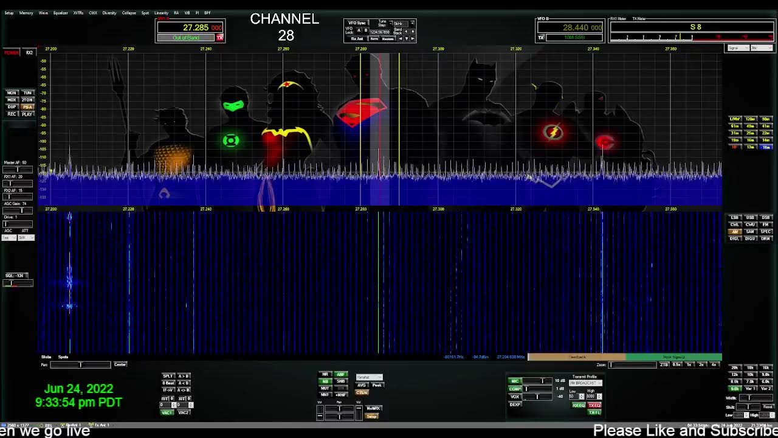The image size is (778, 438).
Task: Select USB mode
Action: click(750, 218)
